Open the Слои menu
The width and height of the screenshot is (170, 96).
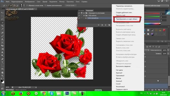click(x=39, y=2)
